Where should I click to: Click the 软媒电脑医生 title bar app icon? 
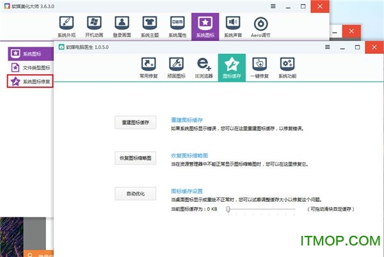61,47
